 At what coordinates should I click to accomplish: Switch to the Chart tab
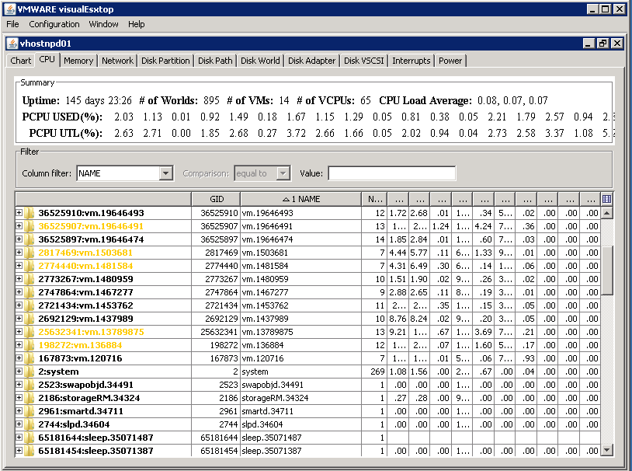click(x=20, y=61)
